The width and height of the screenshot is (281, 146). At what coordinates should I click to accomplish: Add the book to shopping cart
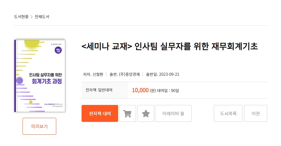click(x=128, y=113)
